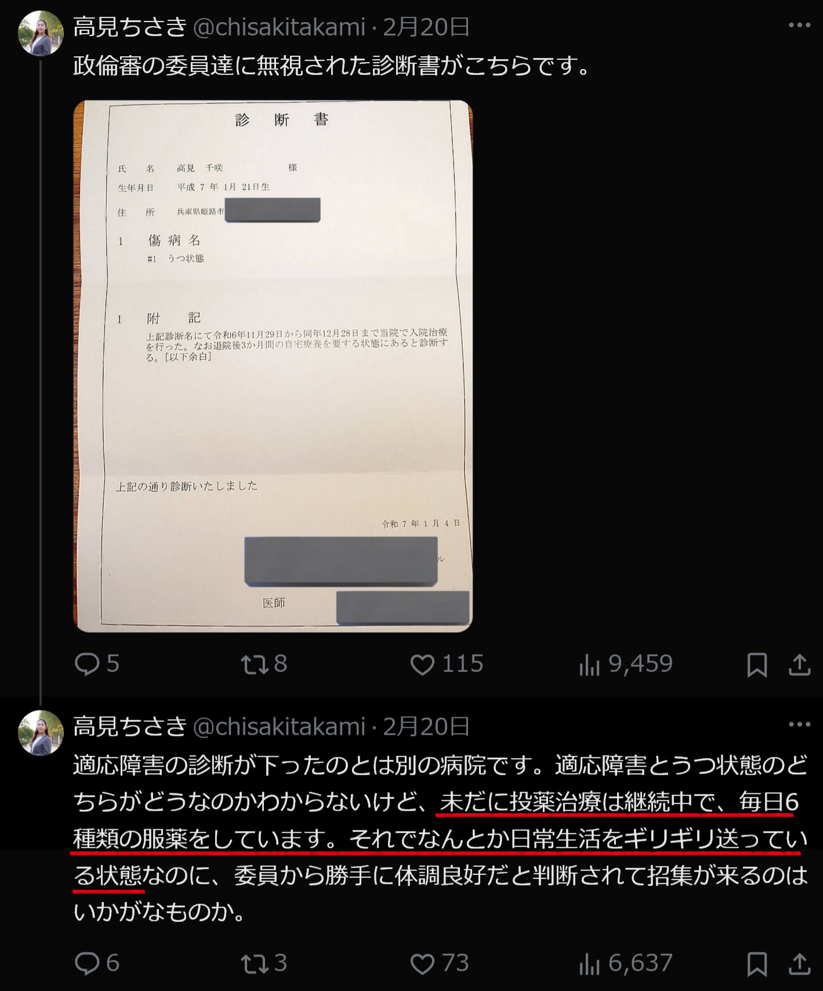The image size is (823, 991).
Task: Open @chisakitakami handle link in first tweet
Action: click(x=279, y=27)
